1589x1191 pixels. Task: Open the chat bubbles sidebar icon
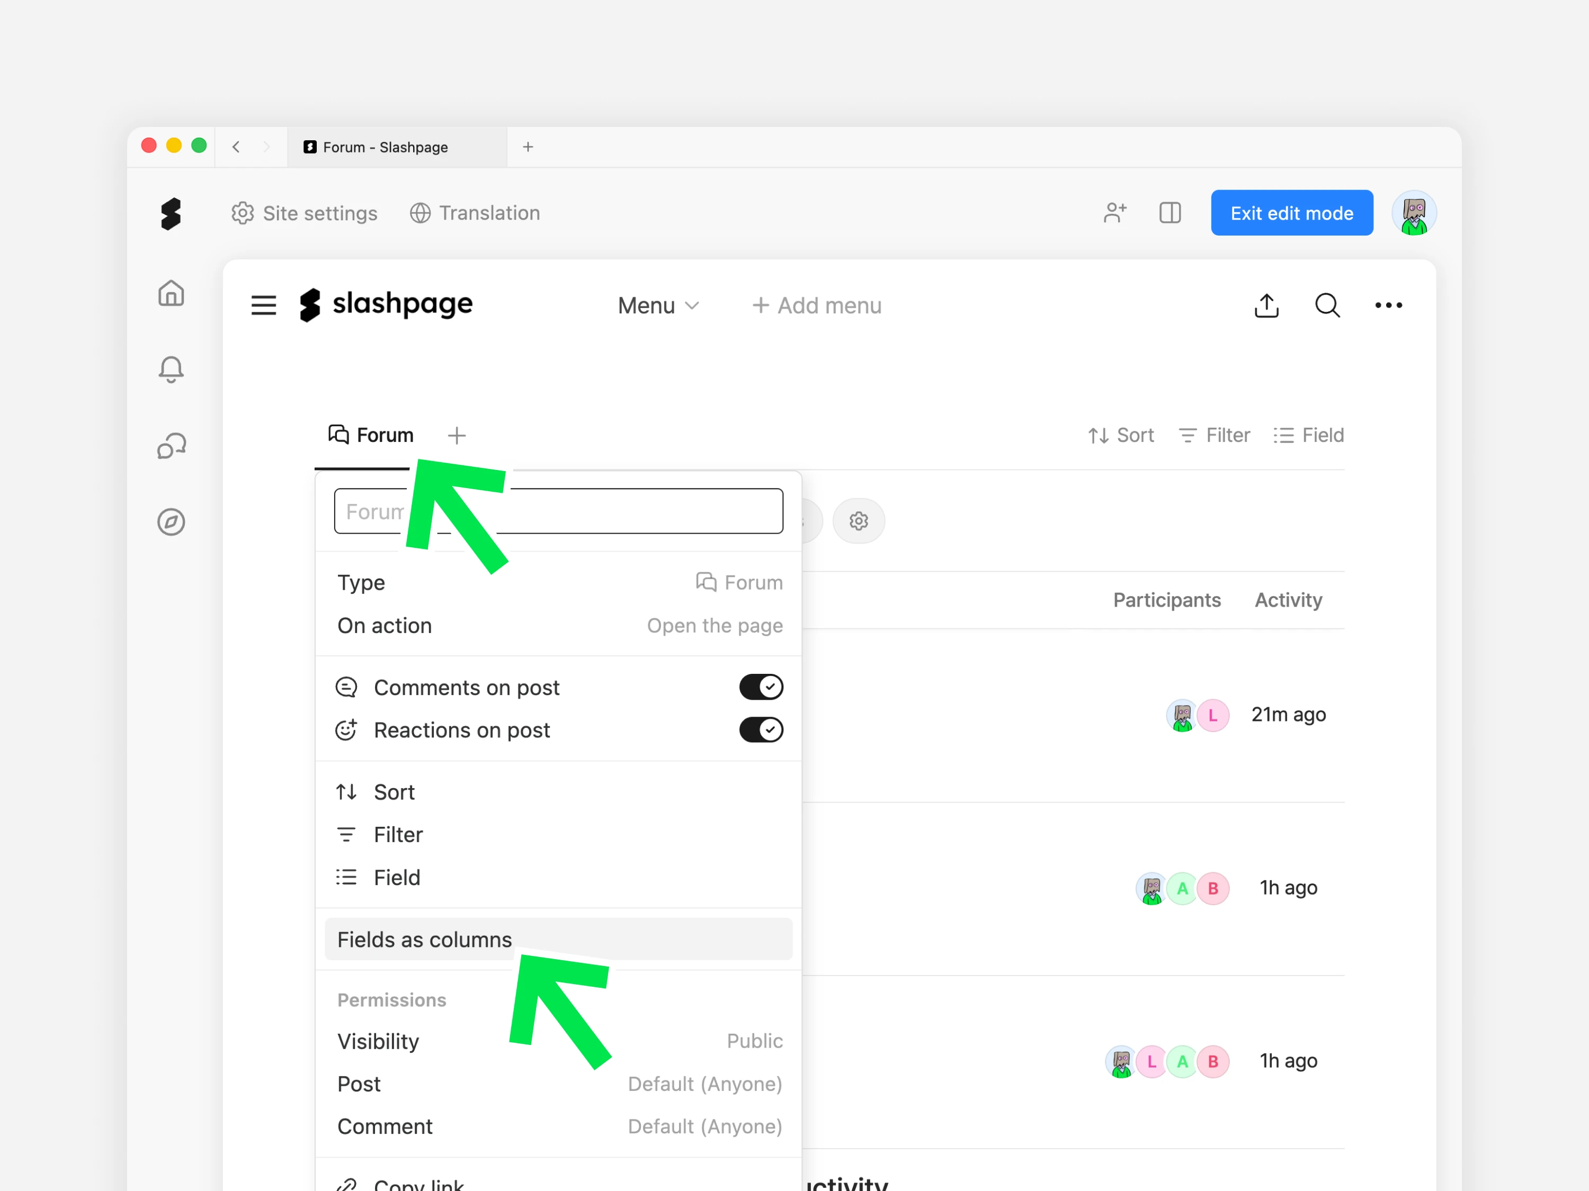[171, 446]
